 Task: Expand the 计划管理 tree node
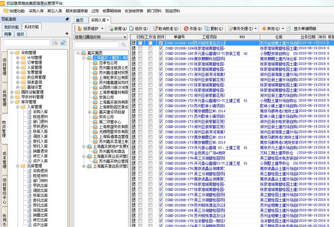pyautogui.click(x=18, y=58)
